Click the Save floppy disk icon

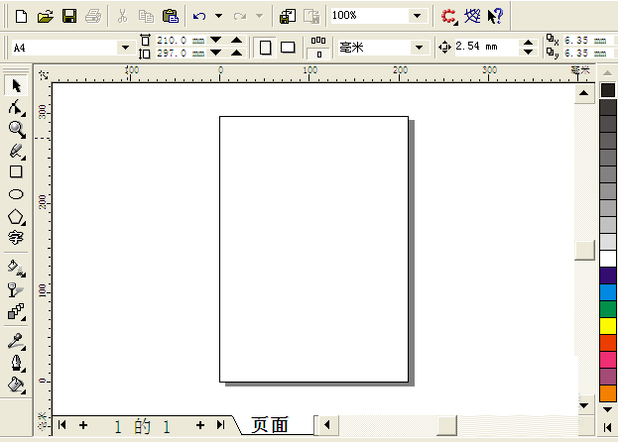[69, 16]
